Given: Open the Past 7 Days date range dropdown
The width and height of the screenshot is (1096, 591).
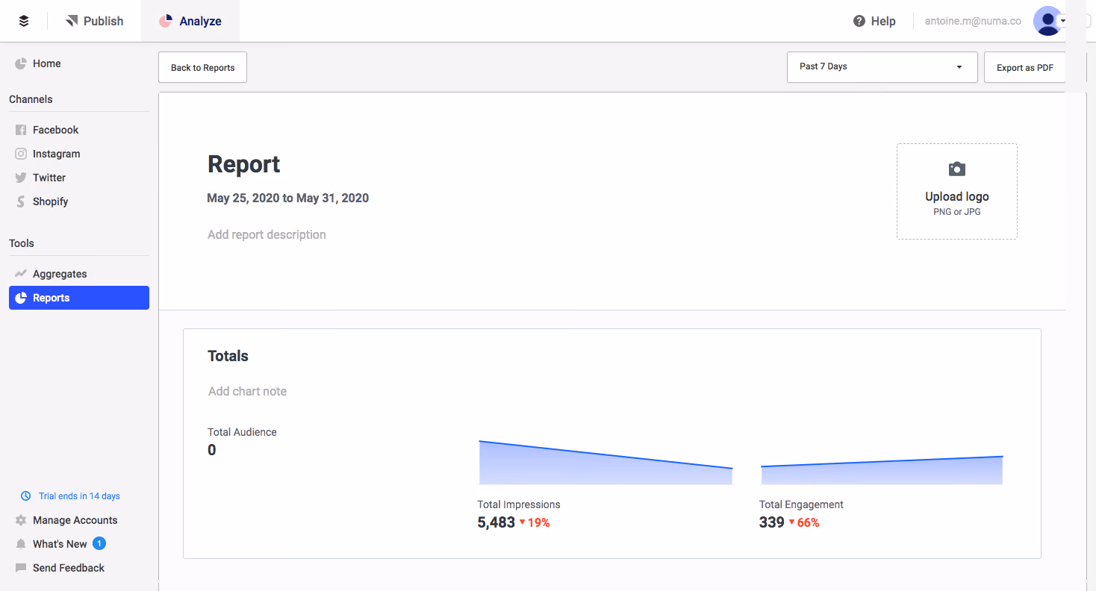Looking at the screenshot, I should [882, 66].
